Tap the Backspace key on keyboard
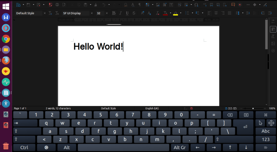Image resolution: width=277 pixels, height=152 pixels. pyautogui.click(x=230, y=115)
